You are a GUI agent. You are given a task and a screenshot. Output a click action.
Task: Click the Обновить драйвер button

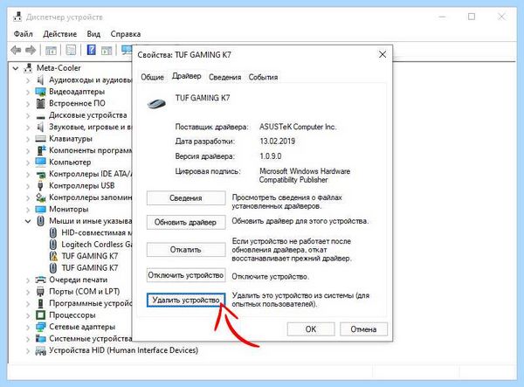(186, 222)
